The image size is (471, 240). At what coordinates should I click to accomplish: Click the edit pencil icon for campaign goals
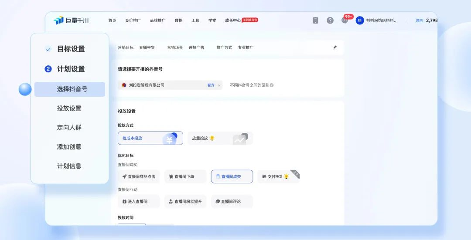335,47
